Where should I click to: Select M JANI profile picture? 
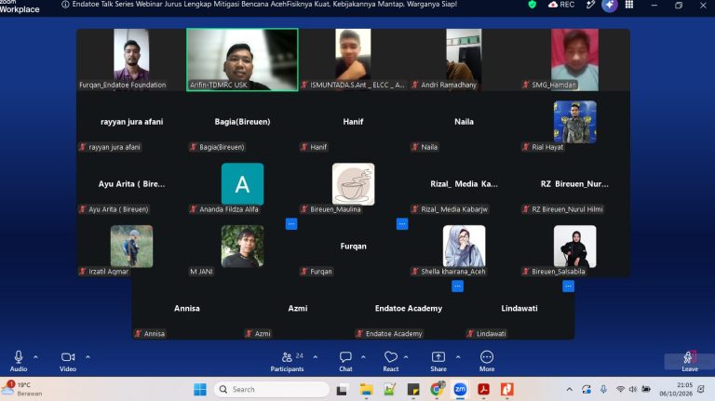click(242, 246)
